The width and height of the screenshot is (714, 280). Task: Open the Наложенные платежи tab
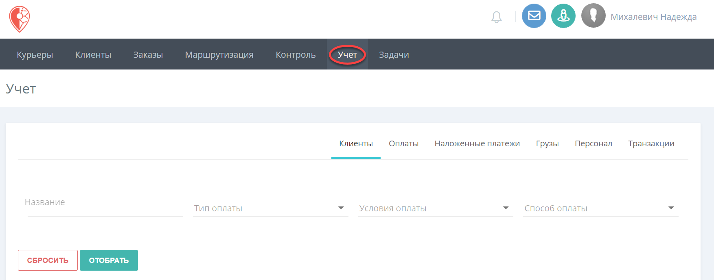[477, 144]
